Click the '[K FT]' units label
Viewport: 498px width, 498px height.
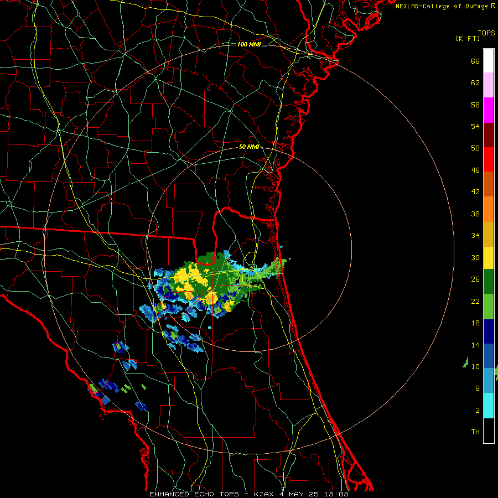468,38
